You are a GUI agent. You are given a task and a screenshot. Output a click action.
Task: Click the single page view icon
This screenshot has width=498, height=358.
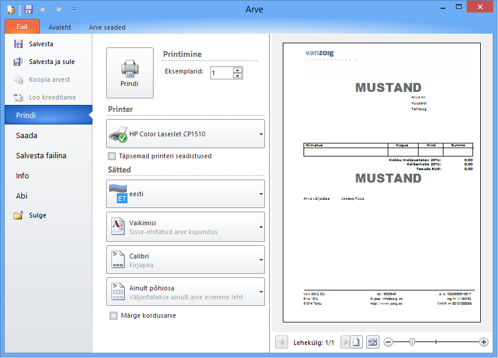tap(356, 342)
